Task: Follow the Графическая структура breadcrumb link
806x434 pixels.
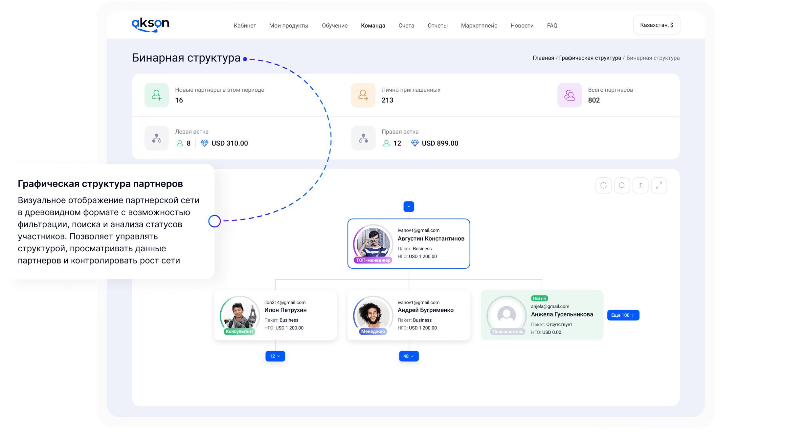Action: click(x=590, y=58)
